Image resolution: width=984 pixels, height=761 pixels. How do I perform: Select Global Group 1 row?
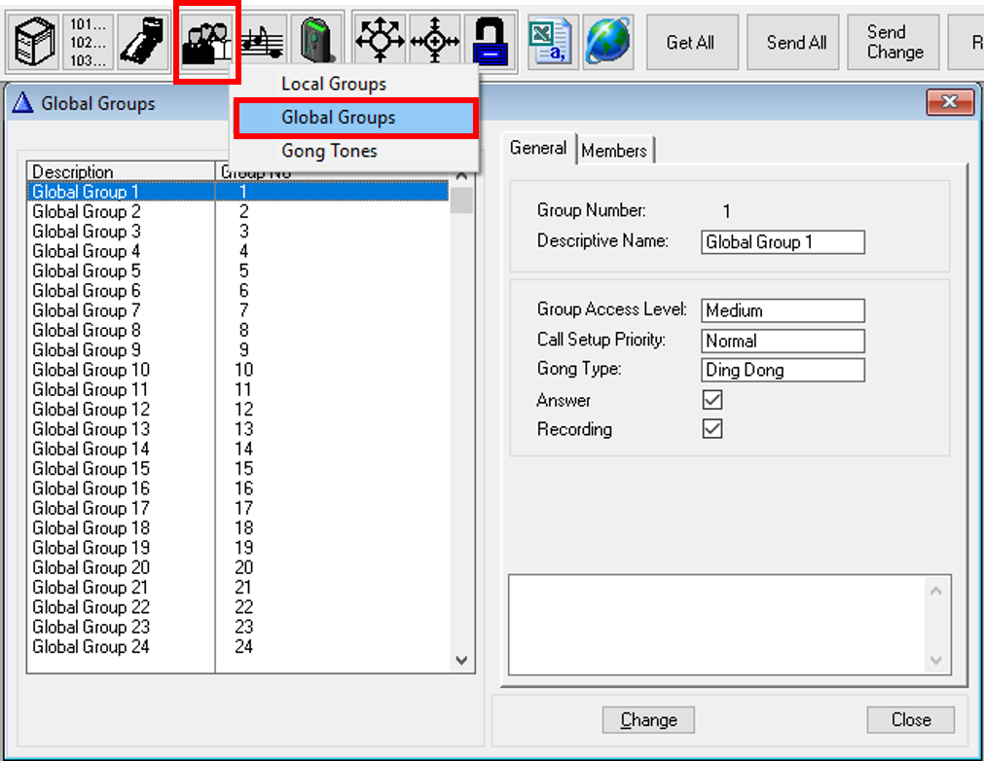pos(238,192)
